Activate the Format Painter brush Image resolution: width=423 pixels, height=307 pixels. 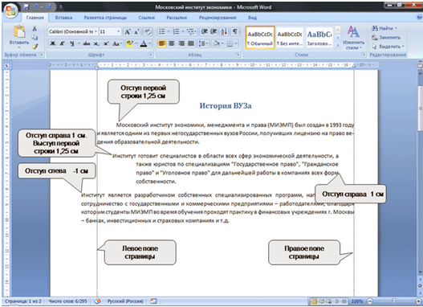(35, 46)
